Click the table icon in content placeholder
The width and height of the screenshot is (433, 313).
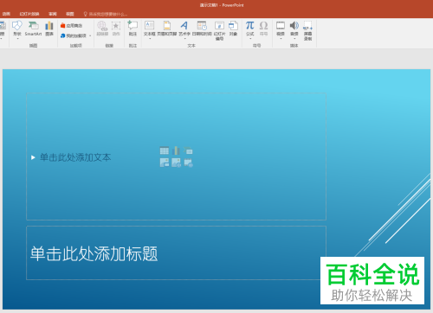pyautogui.click(x=165, y=150)
